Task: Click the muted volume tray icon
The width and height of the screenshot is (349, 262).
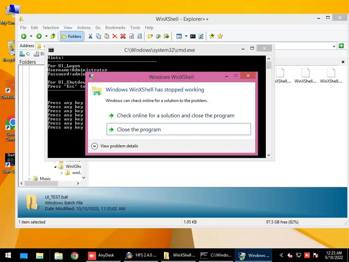Action: tap(290, 255)
